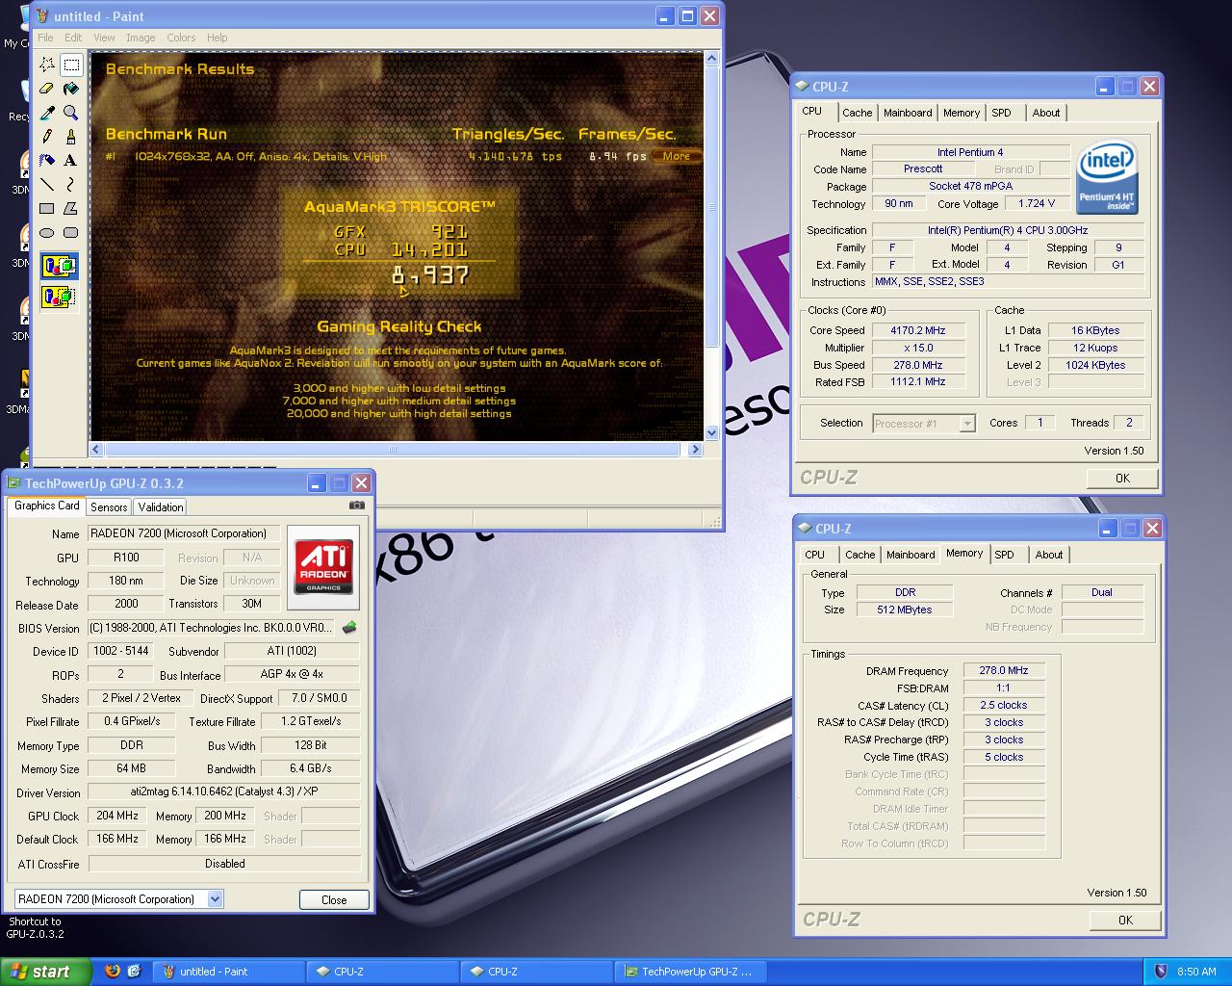Select the rectangular Select tool in Paint

click(71, 65)
